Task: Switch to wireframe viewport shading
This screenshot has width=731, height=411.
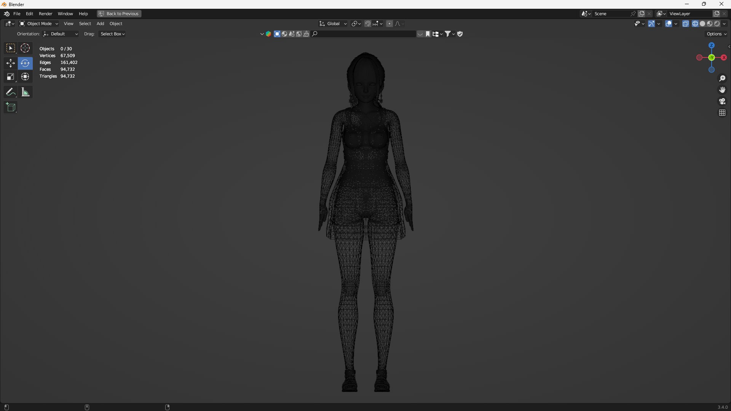Action: [x=695, y=24]
